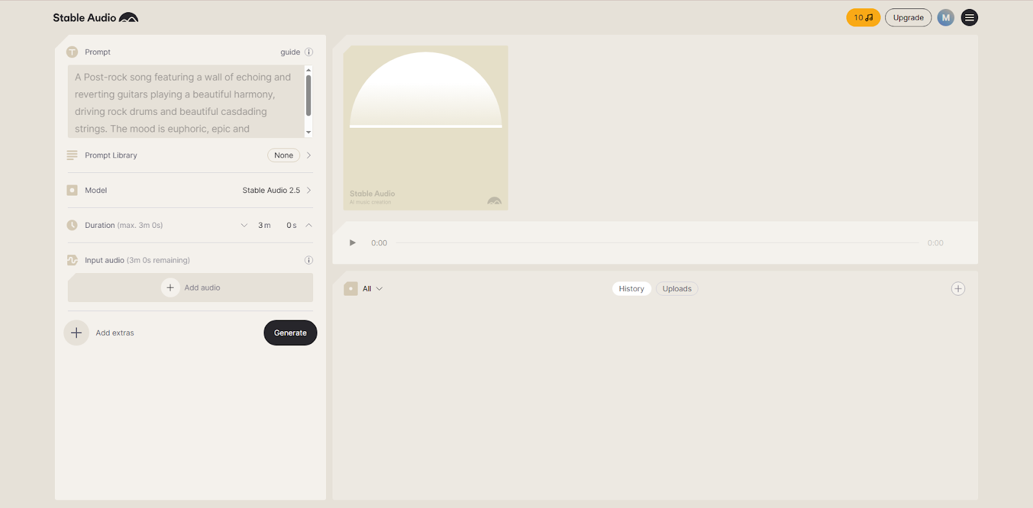This screenshot has width=1033, height=508.
Task: Increase duration with the up chevron
Action: coord(309,225)
